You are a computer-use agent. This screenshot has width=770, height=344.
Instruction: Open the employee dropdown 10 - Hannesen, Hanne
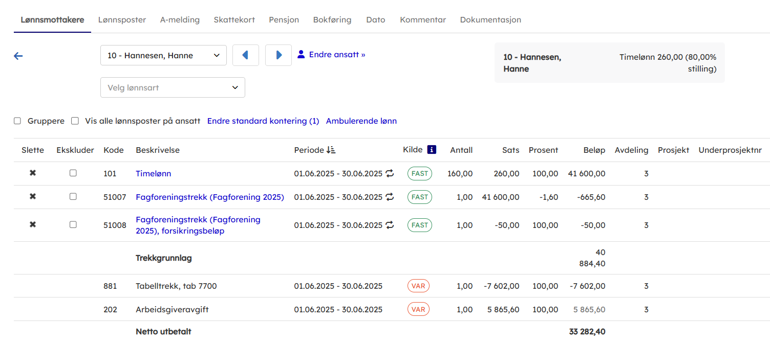coord(163,55)
